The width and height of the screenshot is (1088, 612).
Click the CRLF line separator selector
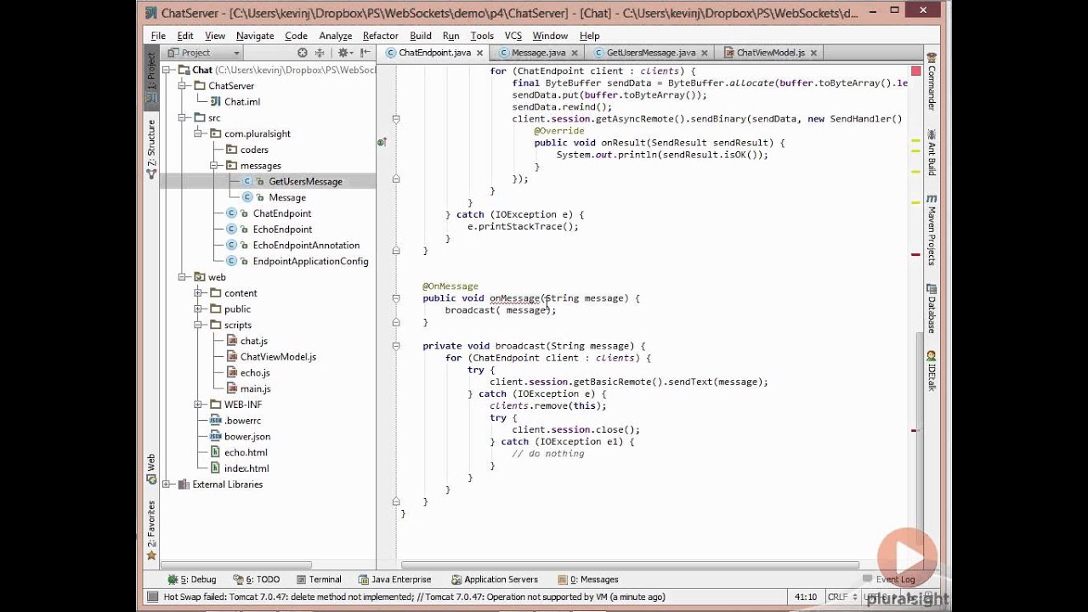(x=841, y=597)
